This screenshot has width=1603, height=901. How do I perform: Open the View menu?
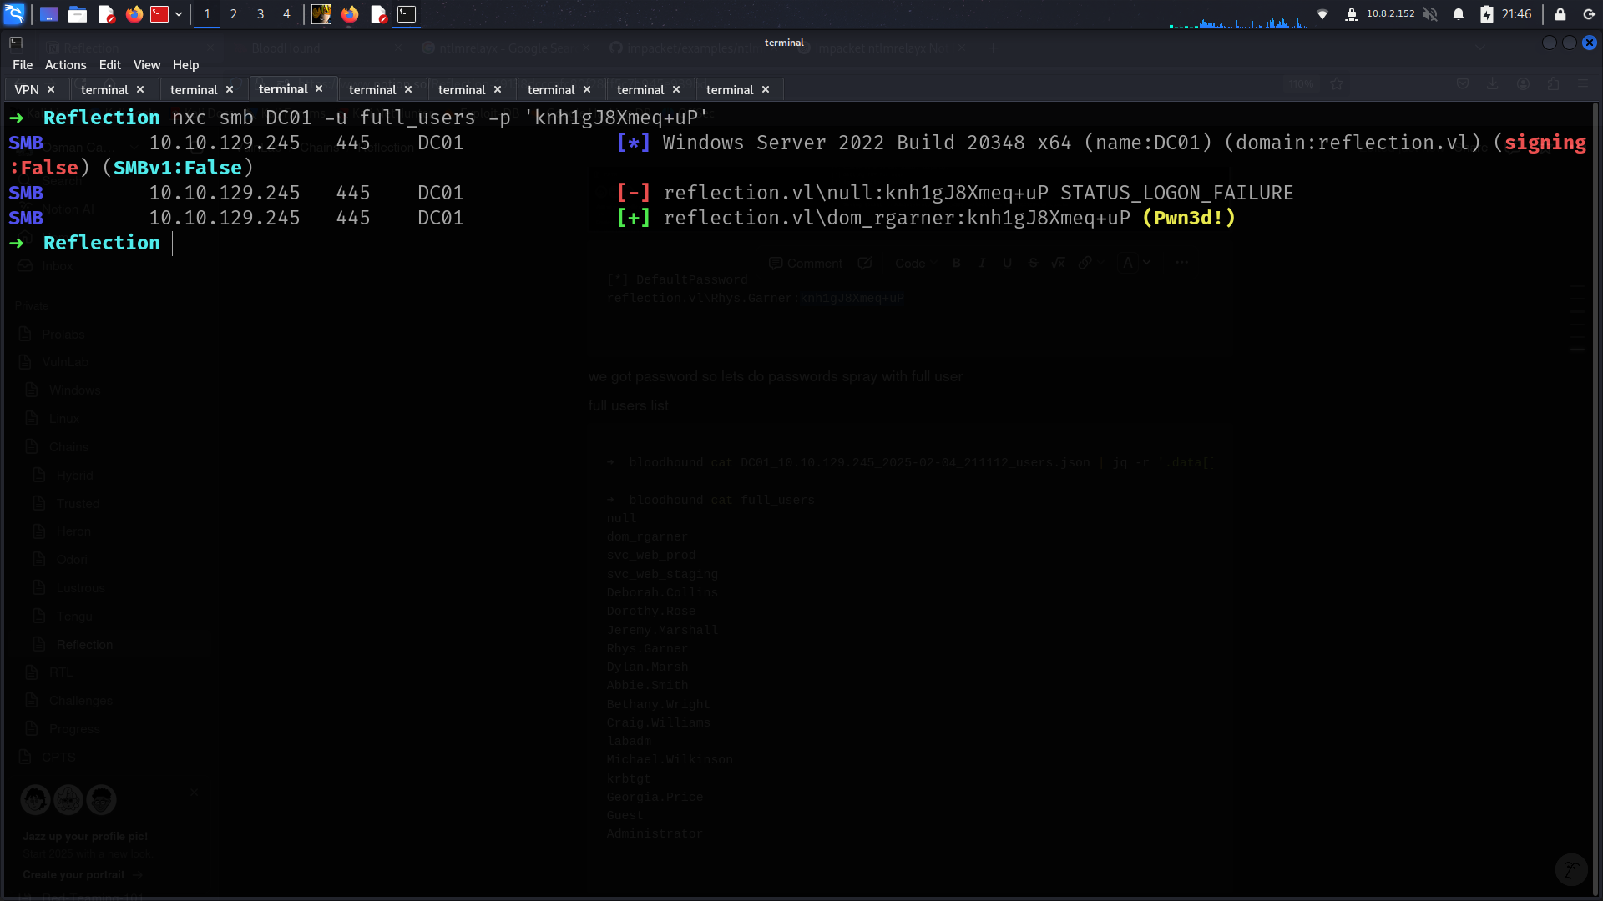147,65
